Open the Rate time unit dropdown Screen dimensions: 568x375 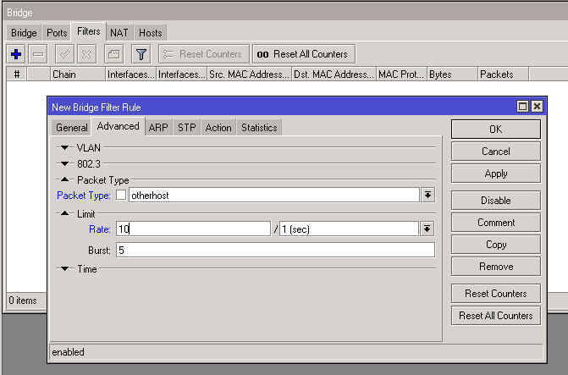(x=427, y=229)
